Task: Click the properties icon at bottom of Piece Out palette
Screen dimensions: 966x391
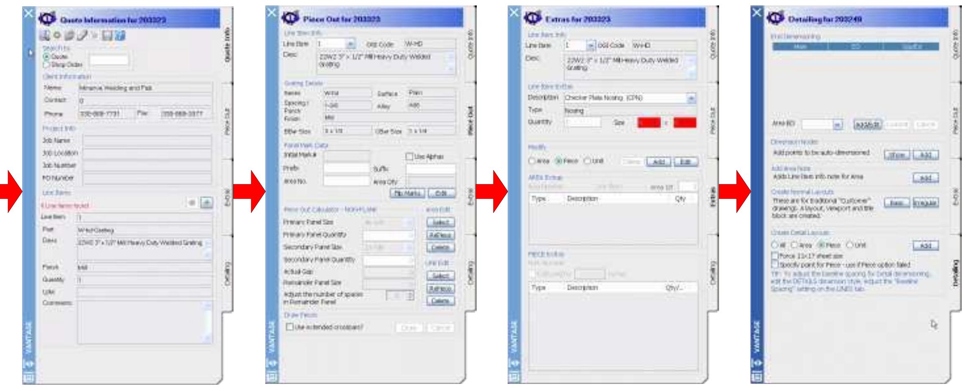Action: click(271, 378)
